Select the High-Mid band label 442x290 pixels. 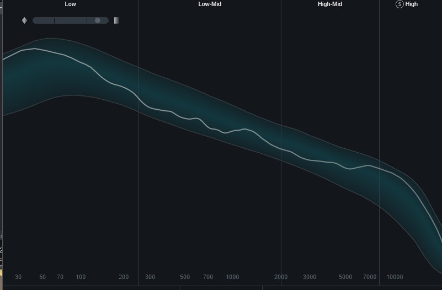330,4
